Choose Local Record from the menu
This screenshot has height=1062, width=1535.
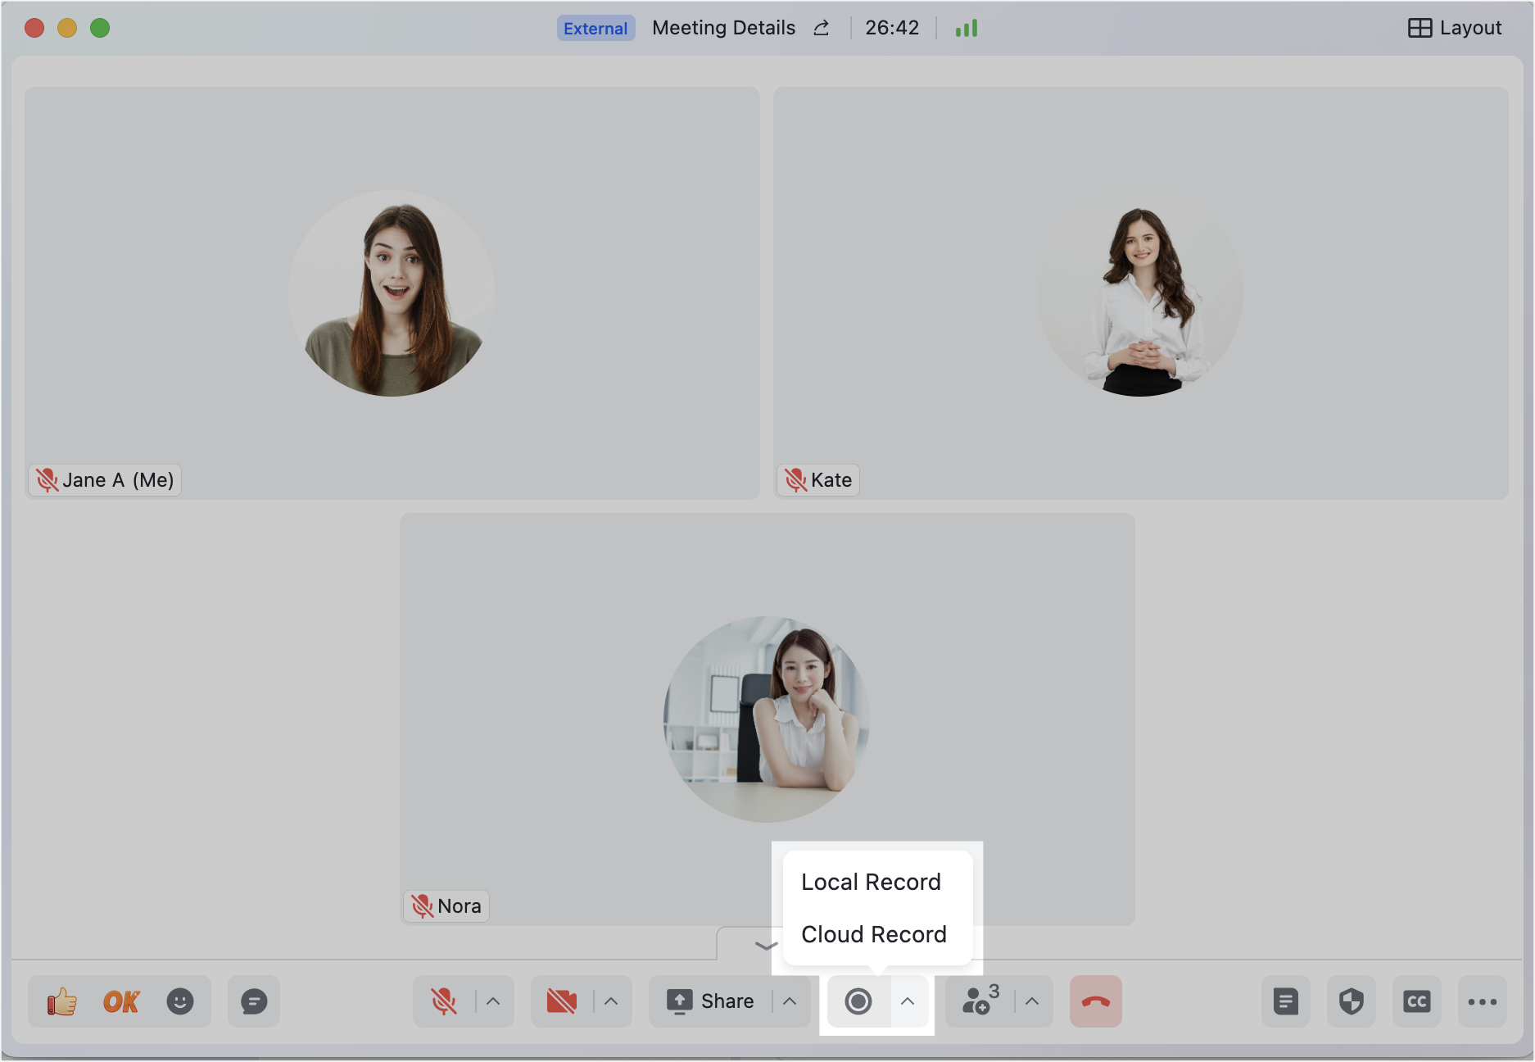tap(871, 882)
